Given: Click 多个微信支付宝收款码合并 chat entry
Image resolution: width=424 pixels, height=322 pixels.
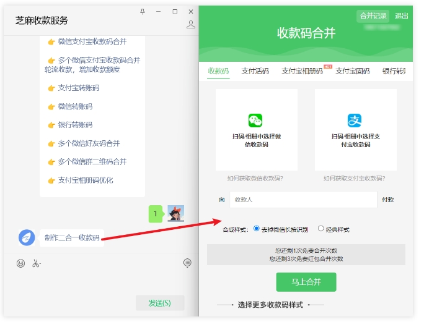Looking at the screenshot, I should coord(92,65).
